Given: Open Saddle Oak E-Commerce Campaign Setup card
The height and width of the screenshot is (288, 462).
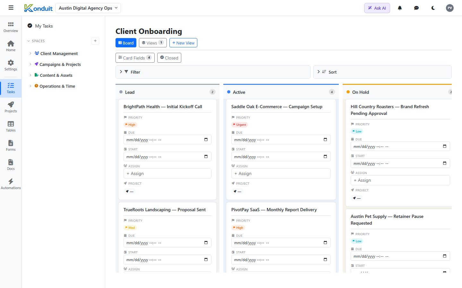Looking at the screenshot, I should click(x=277, y=107).
